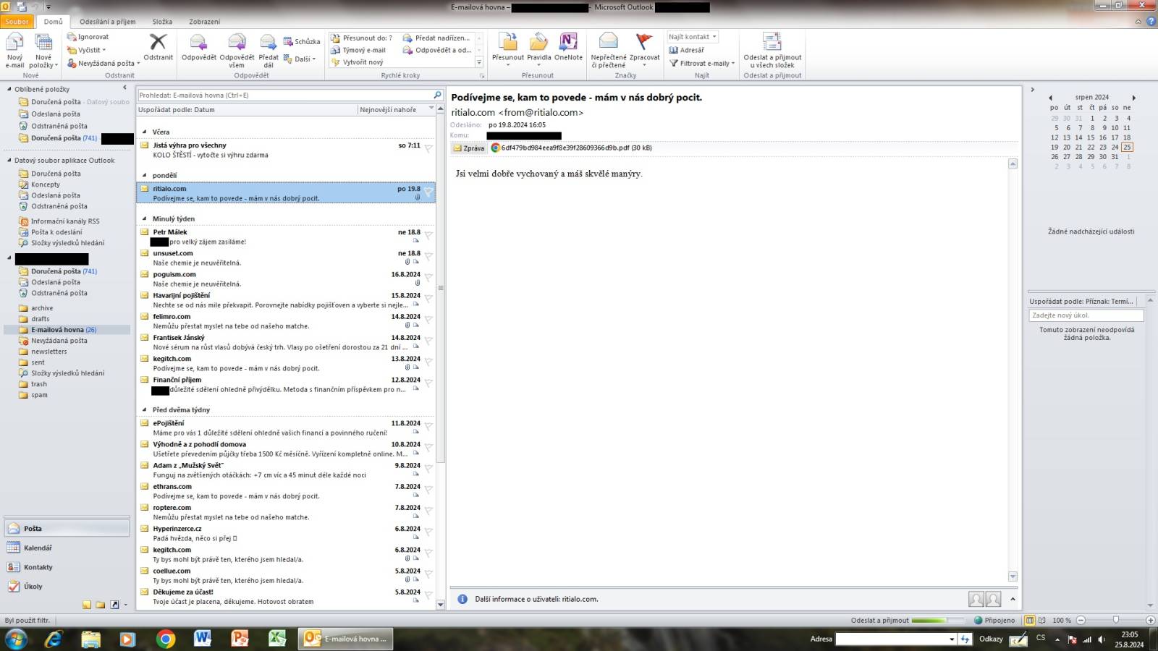Open Filtrovat e-maily dropdown

701,63
